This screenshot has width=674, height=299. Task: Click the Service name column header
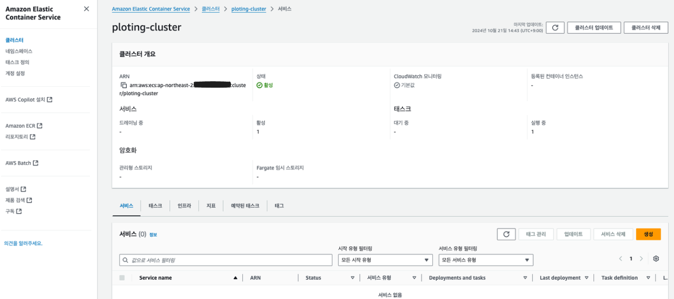tap(155, 278)
